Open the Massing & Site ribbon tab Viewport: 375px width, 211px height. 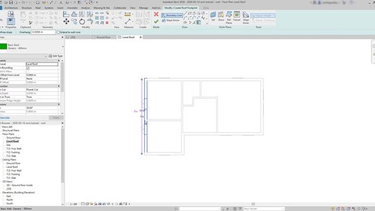pos(101,8)
